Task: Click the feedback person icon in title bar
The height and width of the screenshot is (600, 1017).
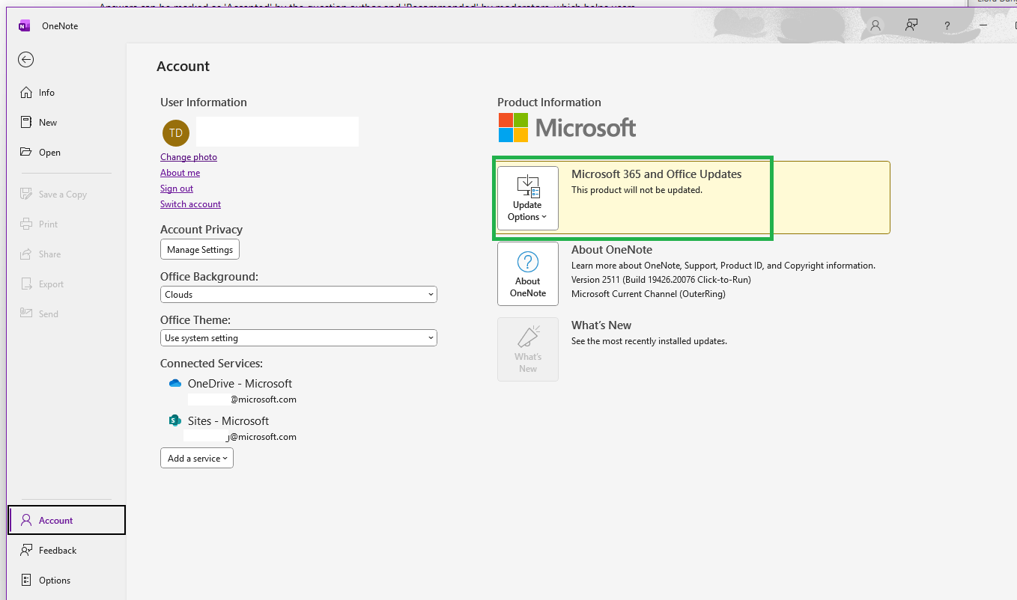Action: (x=911, y=25)
